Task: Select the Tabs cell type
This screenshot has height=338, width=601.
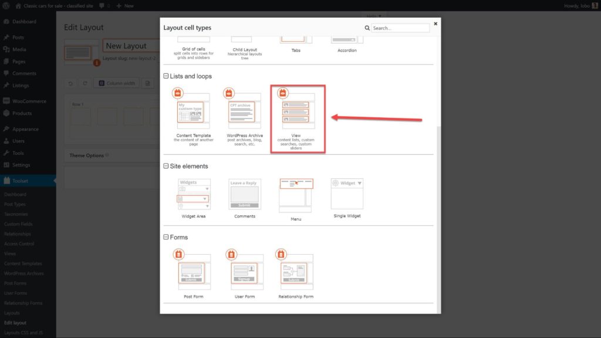Action: click(296, 45)
